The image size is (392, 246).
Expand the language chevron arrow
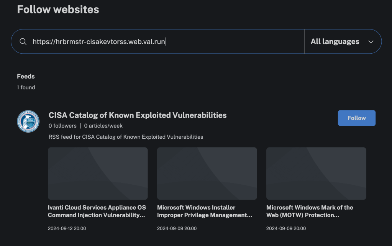point(371,42)
